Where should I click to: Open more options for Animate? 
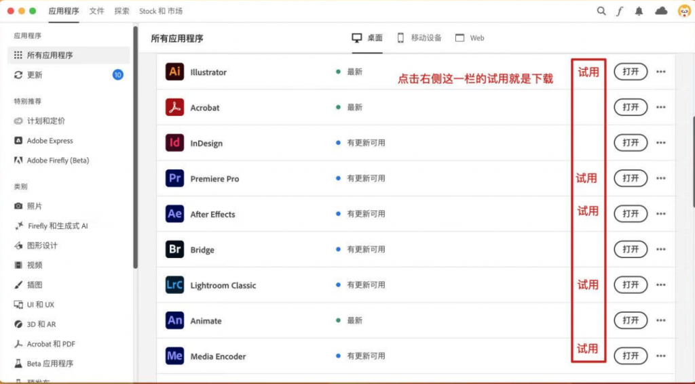coord(661,320)
